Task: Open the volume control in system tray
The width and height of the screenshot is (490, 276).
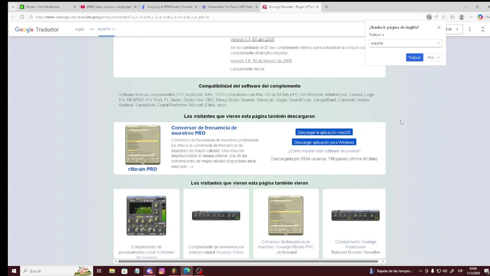Action: click(446, 271)
